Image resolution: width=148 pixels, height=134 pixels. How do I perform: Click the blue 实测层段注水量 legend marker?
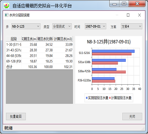click(87, 98)
